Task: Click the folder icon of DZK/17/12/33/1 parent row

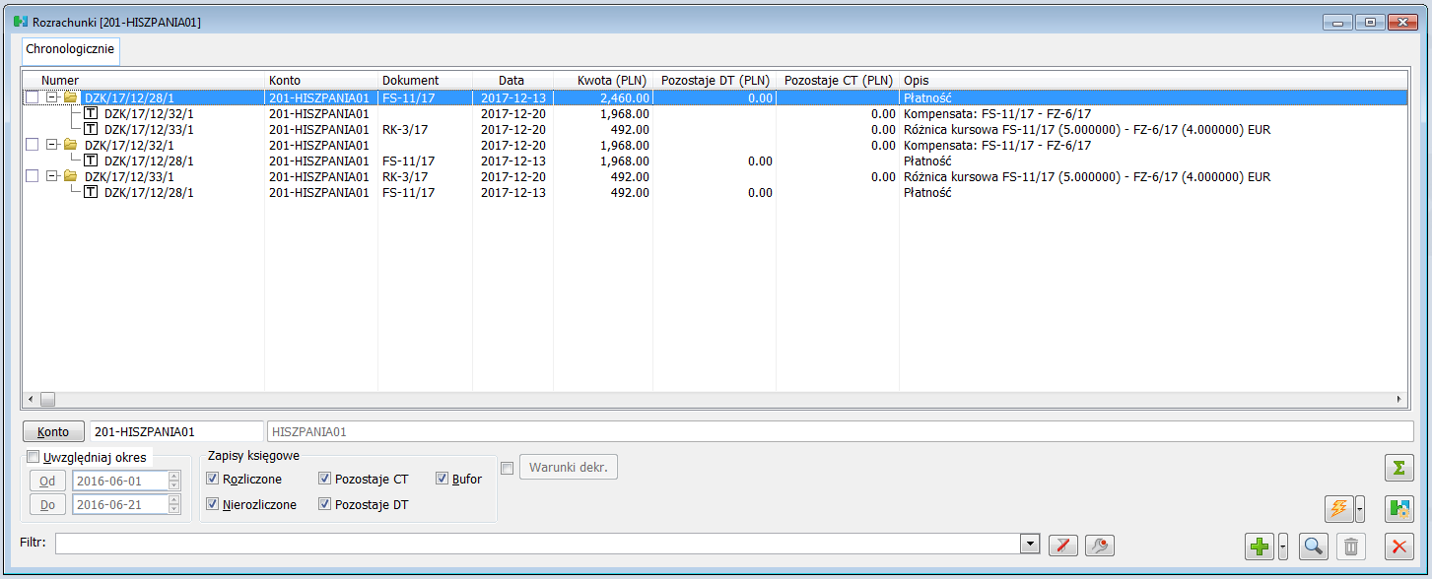Action: (x=71, y=176)
